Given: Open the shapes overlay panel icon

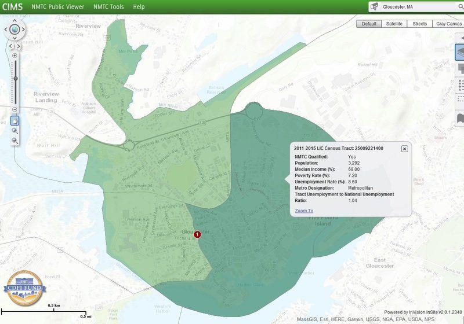Looking at the screenshot, I should pos(460,69).
